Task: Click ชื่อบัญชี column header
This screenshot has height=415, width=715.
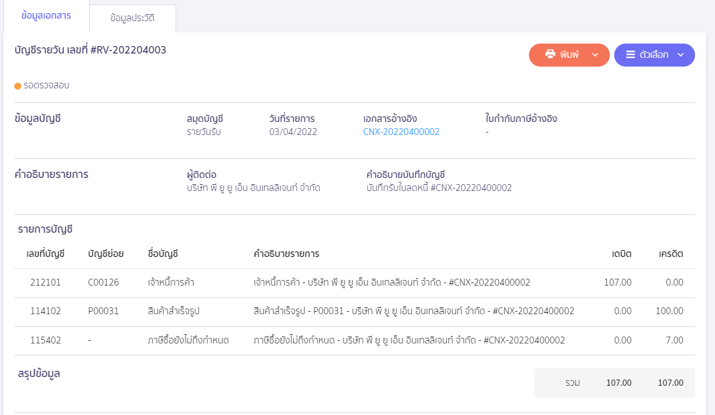Action: 163,254
